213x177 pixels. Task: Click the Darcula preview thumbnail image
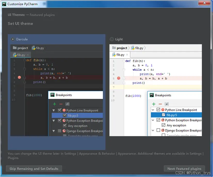click(56, 90)
